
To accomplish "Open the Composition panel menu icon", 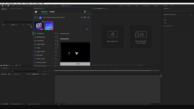I will pyautogui.click(x=108, y=8).
